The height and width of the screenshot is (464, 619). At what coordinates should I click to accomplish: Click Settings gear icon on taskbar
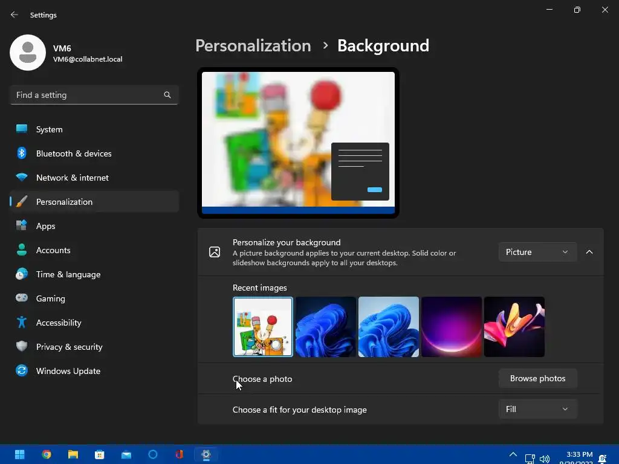(x=206, y=454)
